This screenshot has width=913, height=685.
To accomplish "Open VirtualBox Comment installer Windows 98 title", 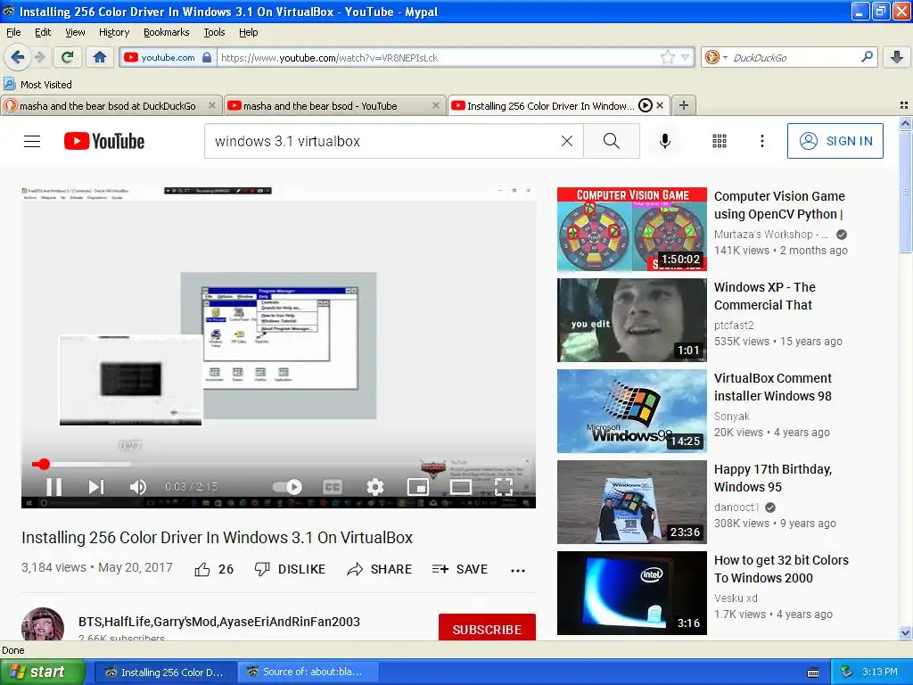I will pyautogui.click(x=773, y=387).
